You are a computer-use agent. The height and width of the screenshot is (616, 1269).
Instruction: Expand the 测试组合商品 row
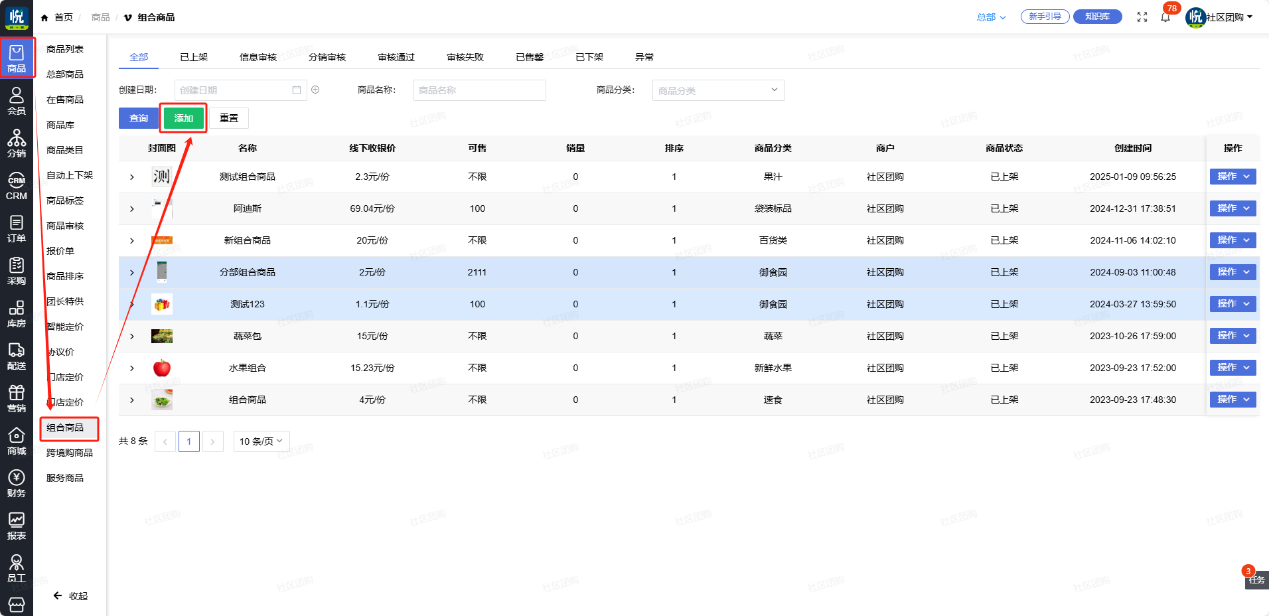point(132,177)
